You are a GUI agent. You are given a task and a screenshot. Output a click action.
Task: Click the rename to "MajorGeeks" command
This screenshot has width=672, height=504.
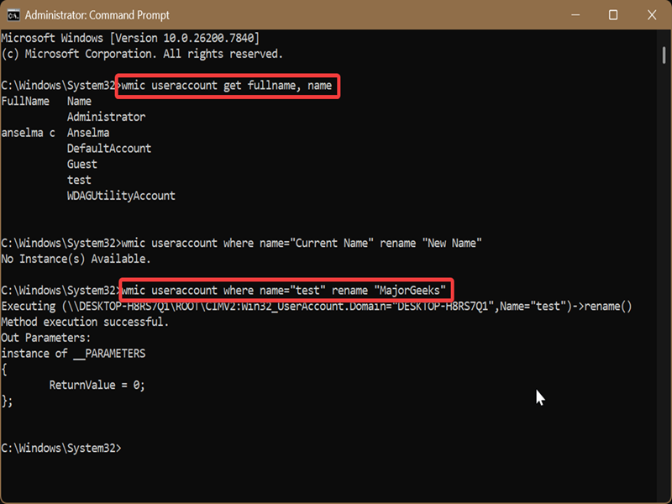coord(284,291)
